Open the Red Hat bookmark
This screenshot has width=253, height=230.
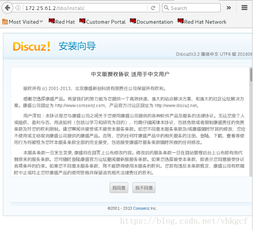(62, 21)
